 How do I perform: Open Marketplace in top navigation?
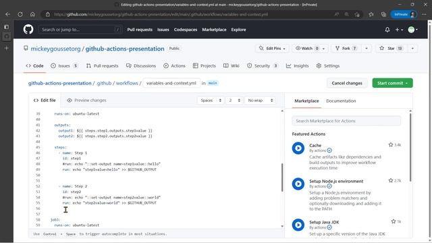tap(214, 30)
